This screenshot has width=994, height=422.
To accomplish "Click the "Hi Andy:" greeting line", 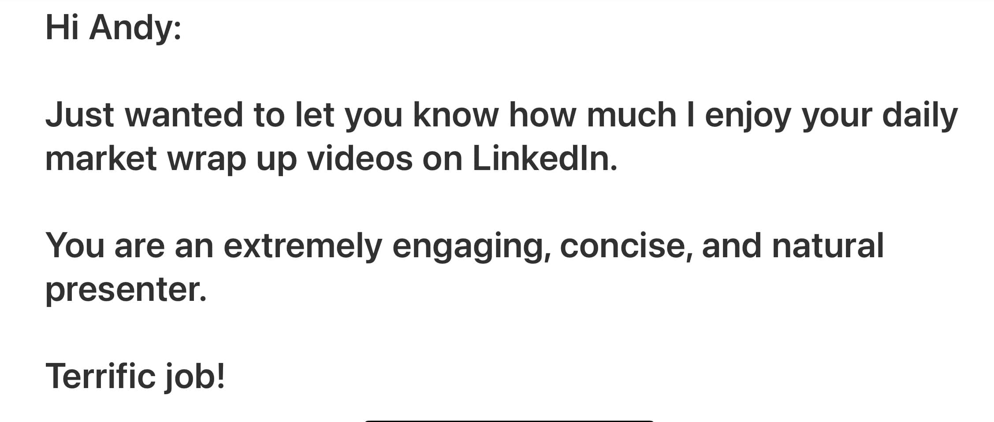I will pyautogui.click(x=113, y=27).
